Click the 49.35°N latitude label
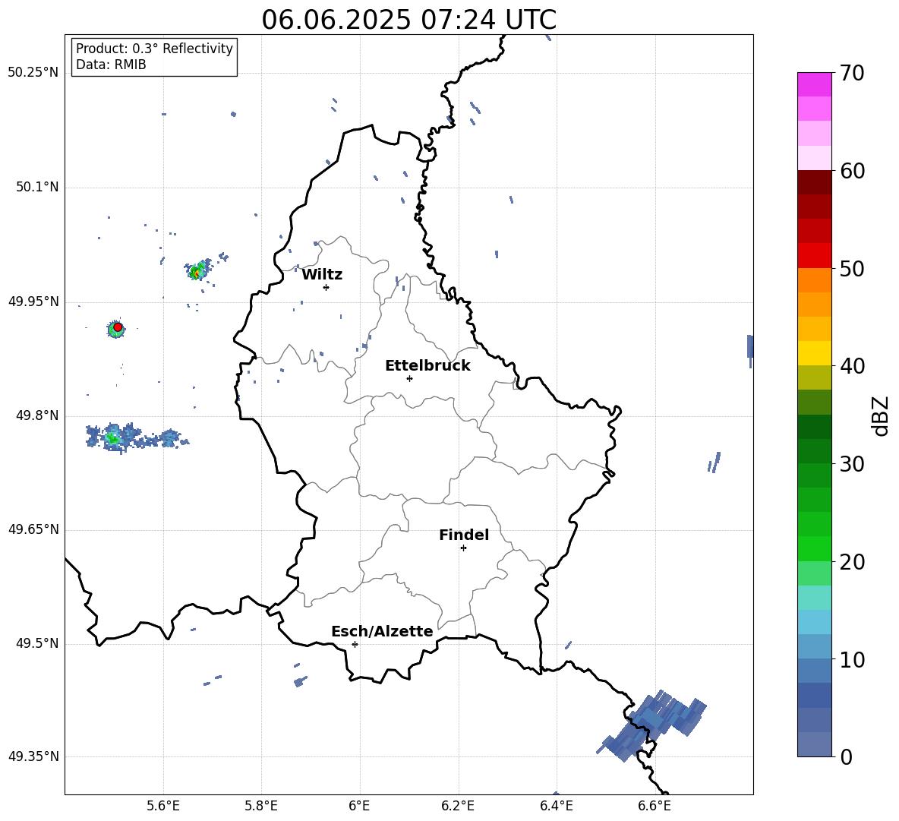This screenshot has height=821, width=899. click(33, 756)
